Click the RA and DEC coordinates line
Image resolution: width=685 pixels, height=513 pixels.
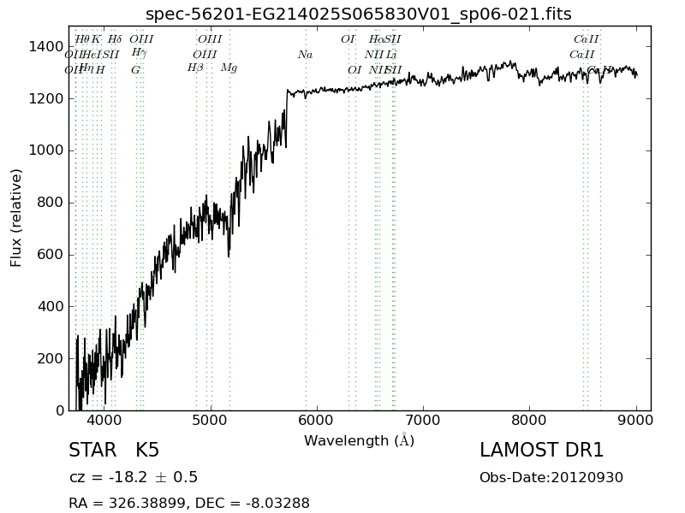(189, 503)
